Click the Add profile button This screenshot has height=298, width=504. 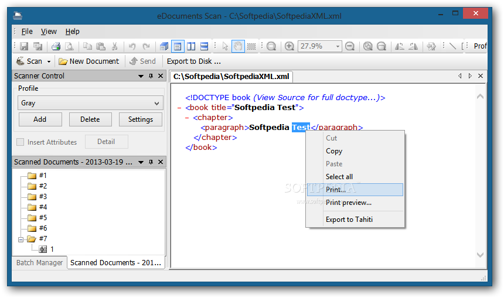coord(40,119)
